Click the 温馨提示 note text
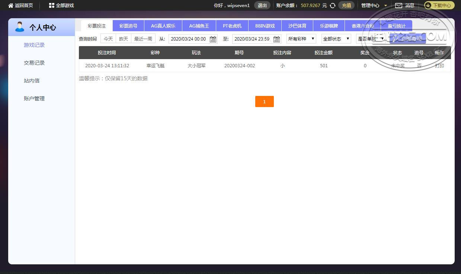461x274 pixels. pyautogui.click(x=113, y=78)
